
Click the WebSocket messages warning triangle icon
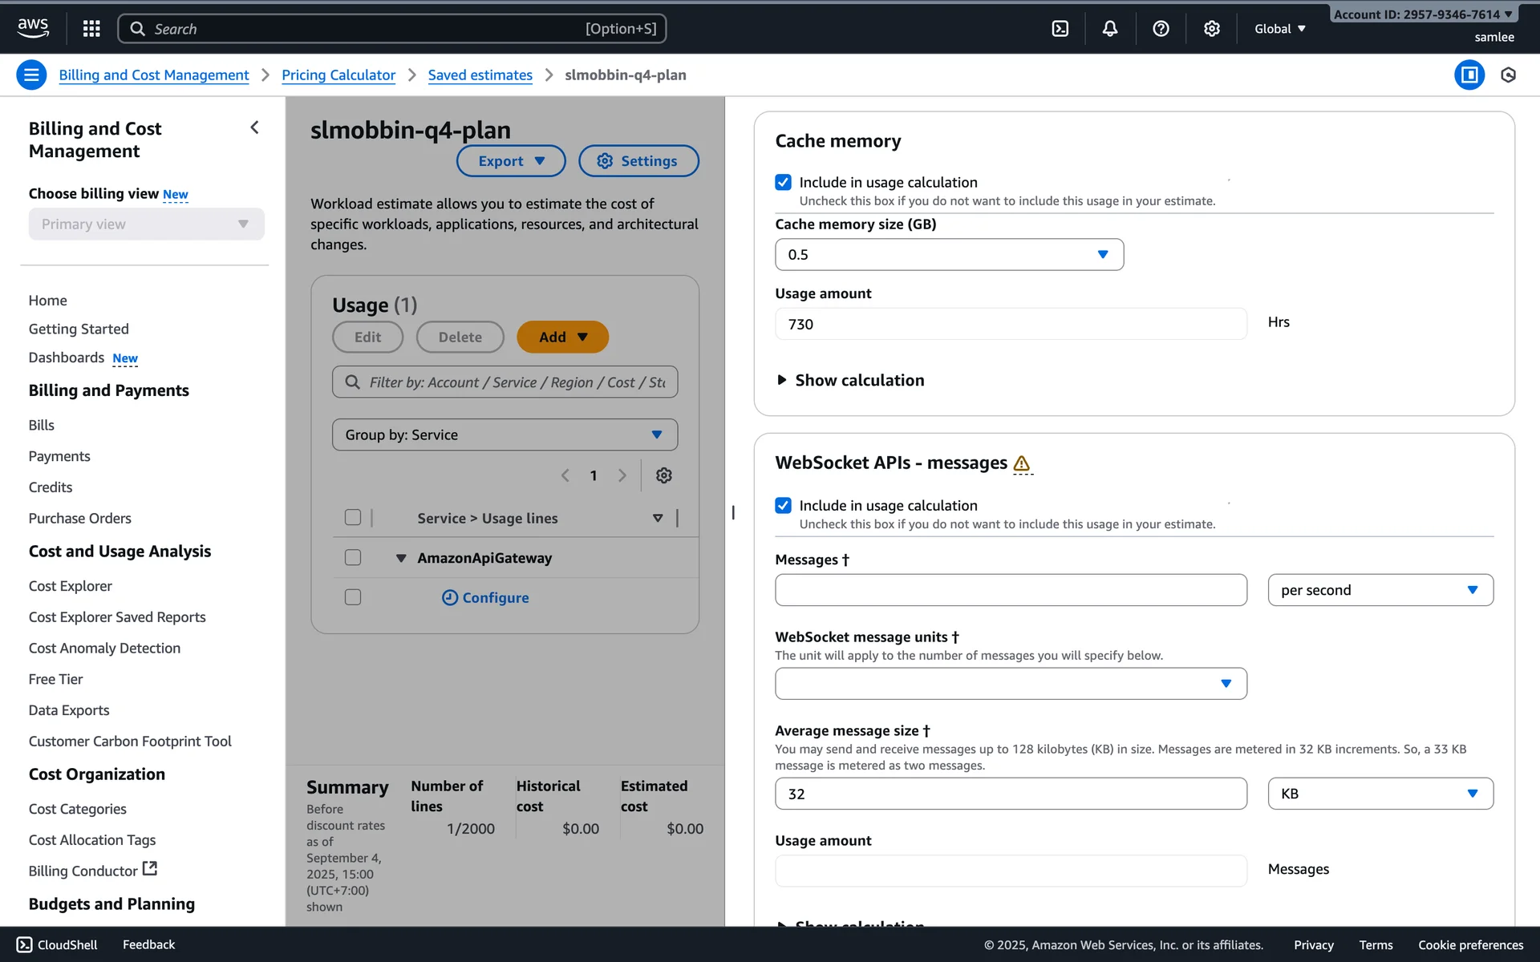[1021, 463]
